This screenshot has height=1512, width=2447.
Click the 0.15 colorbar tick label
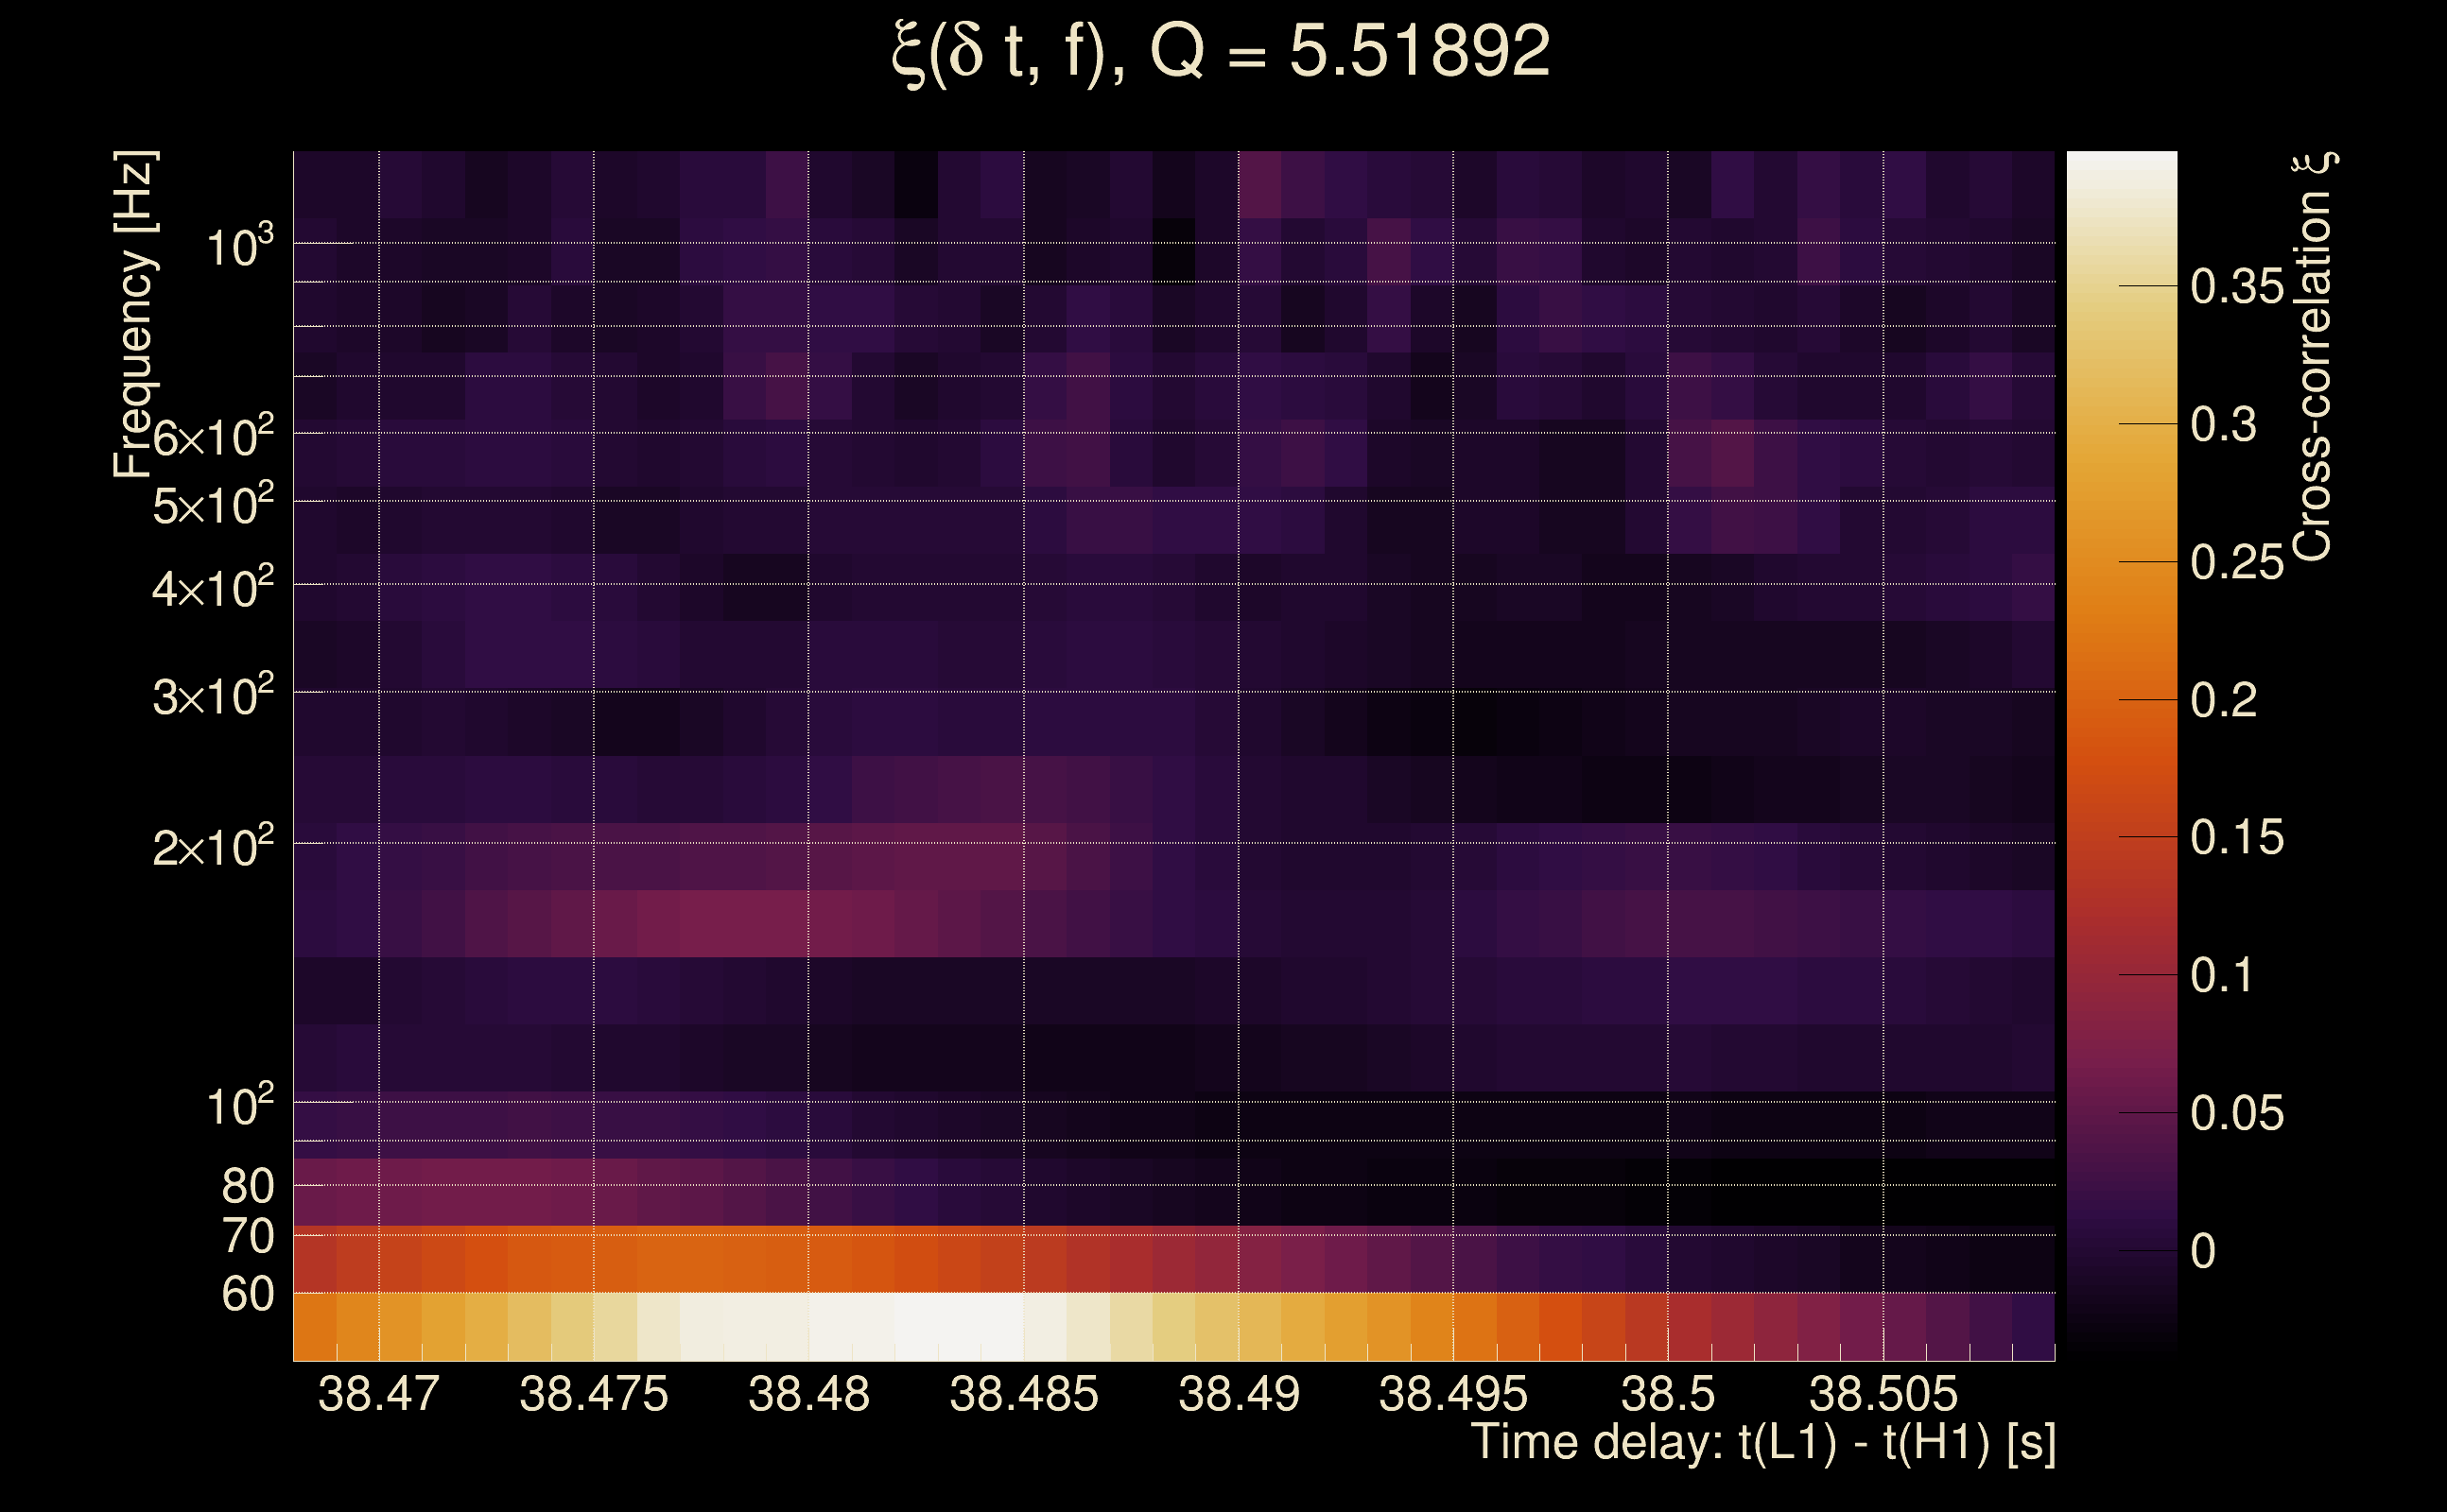coord(2237,837)
